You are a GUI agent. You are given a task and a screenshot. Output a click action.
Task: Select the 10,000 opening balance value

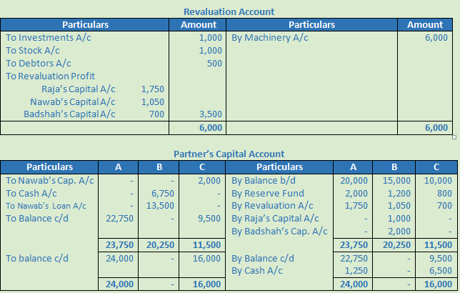[438, 181]
